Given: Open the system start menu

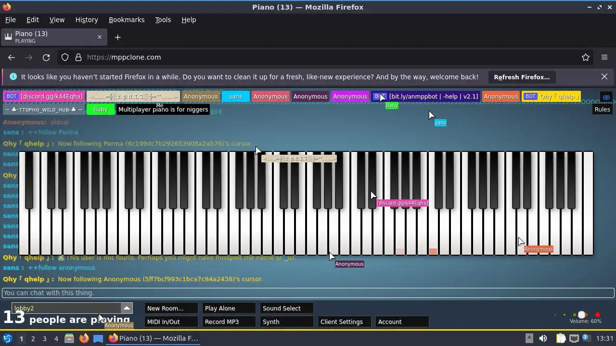Looking at the screenshot, I should point(7,338).
